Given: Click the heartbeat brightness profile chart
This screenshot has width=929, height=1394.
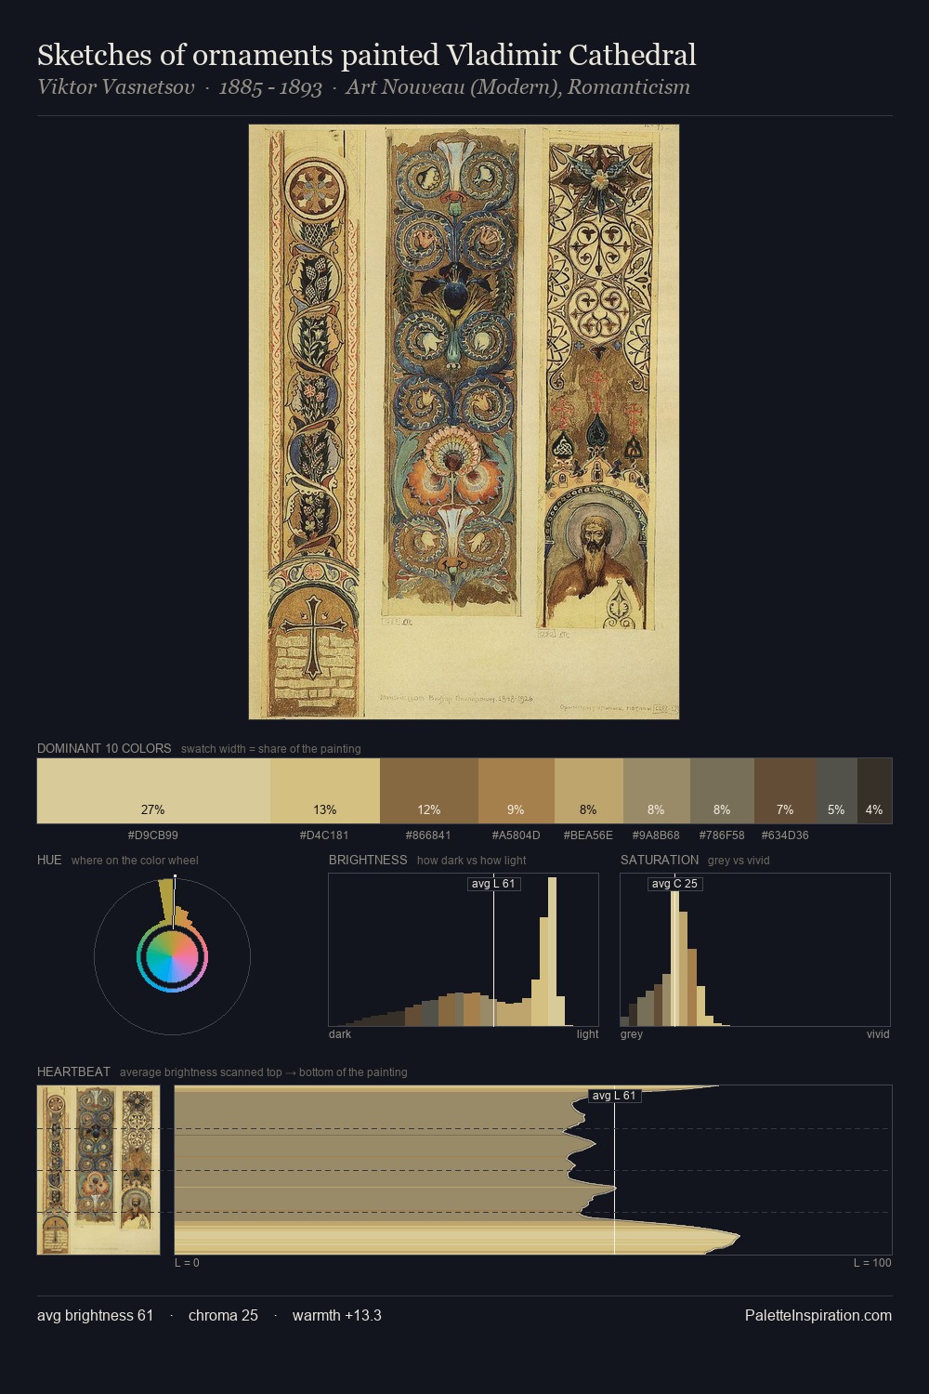Looking at the screenshot, I should [533, 1170].
